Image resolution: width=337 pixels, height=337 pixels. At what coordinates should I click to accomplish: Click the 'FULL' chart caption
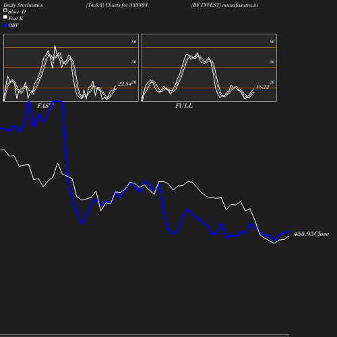pos(184,106)
